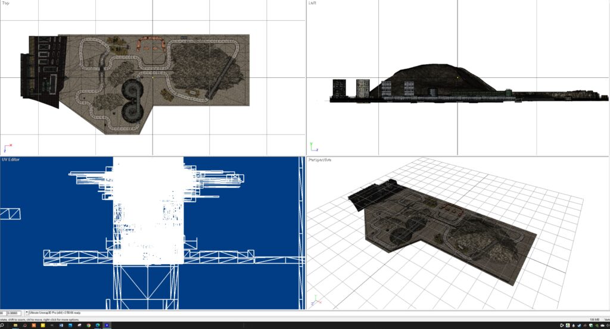Click the Ultimate Unwrap3D taskbar icon
610x329 pixels.
[107, 325]
